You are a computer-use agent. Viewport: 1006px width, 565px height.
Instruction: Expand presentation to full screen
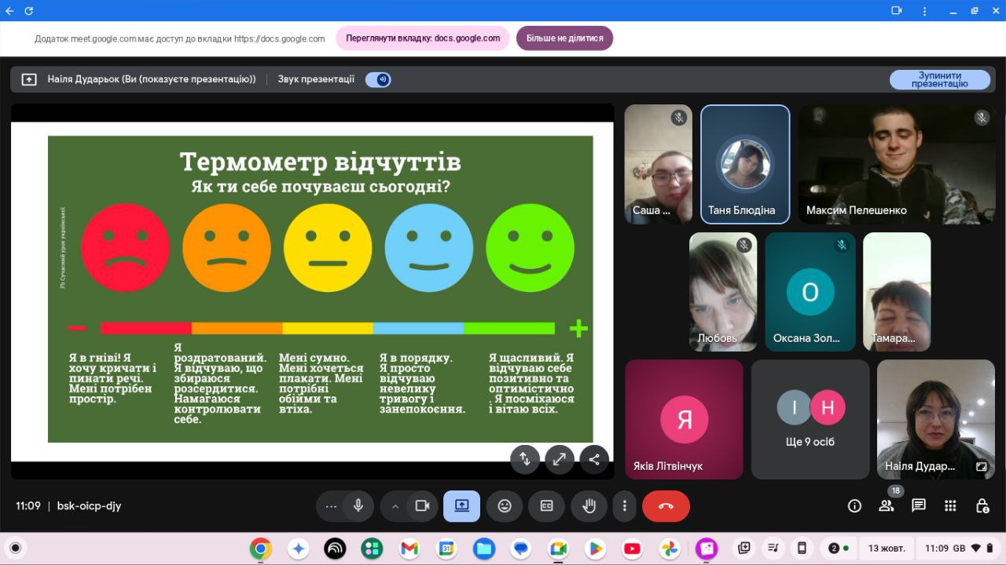pyautogui.click(x=560, y=460)
